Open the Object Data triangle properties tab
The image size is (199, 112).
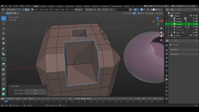click(x=167, y=95)
